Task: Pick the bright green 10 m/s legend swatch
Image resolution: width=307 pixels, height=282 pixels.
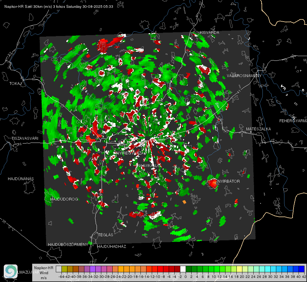Action: coord(217,269)
